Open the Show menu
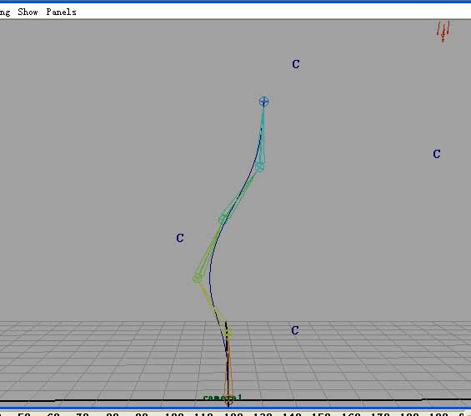 28,12
